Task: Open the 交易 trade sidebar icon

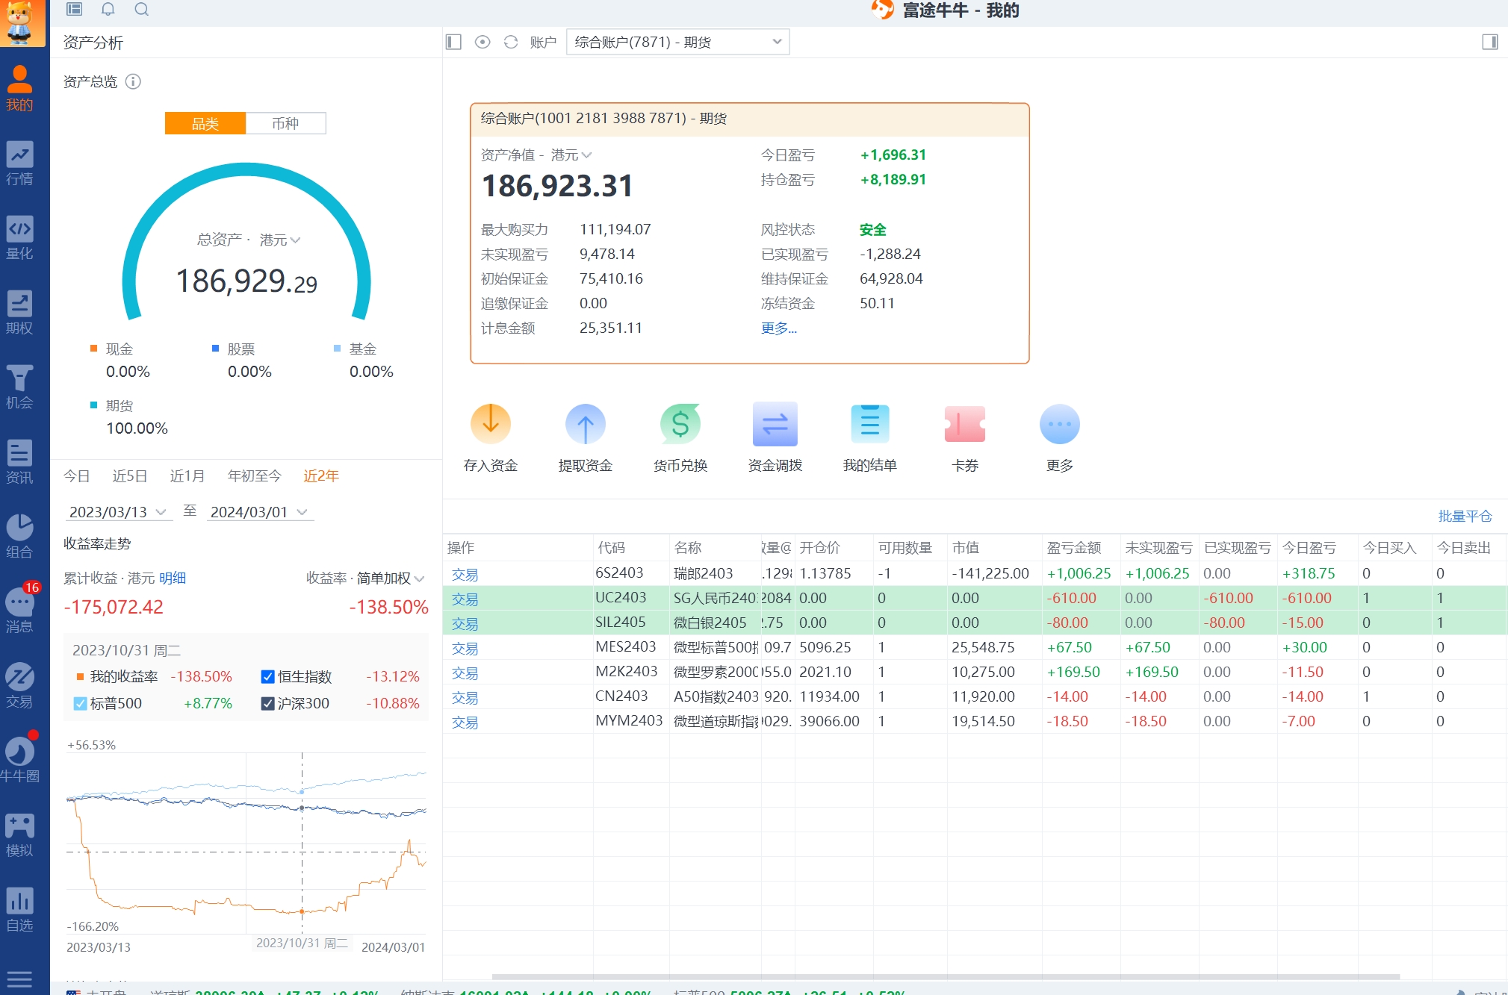Action: (19, 685)
